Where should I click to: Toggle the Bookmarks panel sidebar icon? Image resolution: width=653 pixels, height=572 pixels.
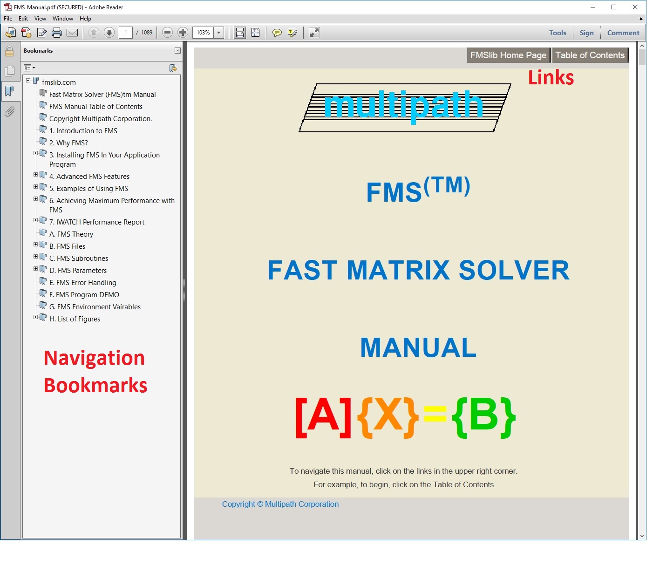click(x=9, y=91)
